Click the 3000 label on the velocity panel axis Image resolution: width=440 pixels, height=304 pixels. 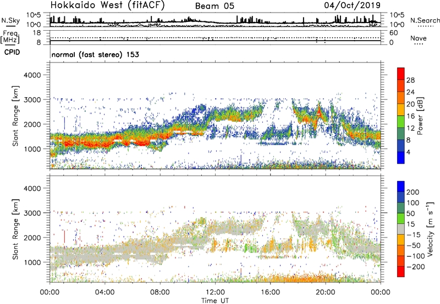coord(32,213)
